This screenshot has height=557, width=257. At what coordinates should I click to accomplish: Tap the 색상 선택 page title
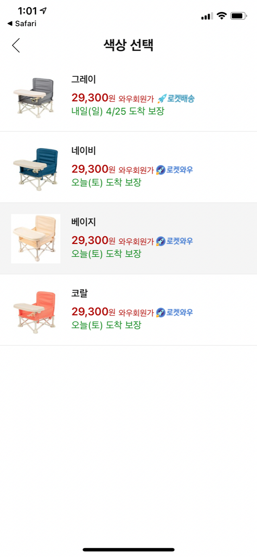coord(128,45)
